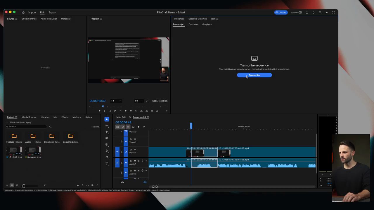The image size is (374, 210).
Task: Click the blue Transcribe button
Action: (254, 75)
